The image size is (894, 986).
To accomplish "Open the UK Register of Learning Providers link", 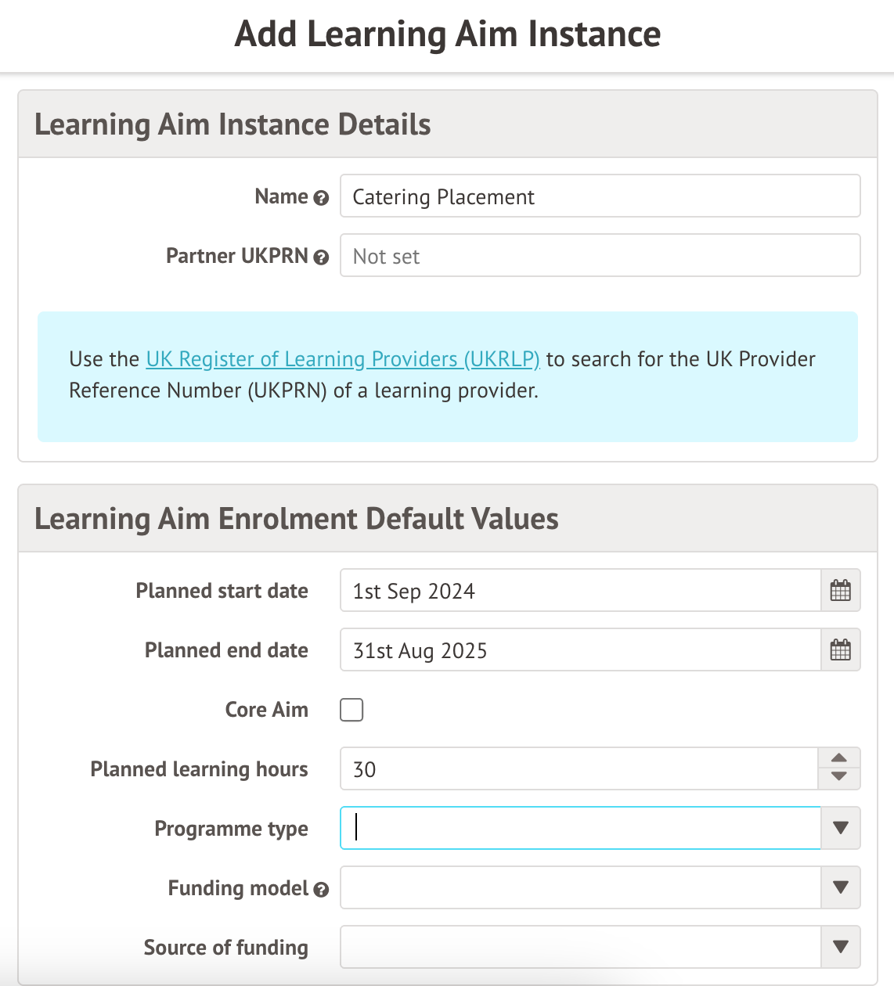I will pyautogui.click(x=343, y=359).
